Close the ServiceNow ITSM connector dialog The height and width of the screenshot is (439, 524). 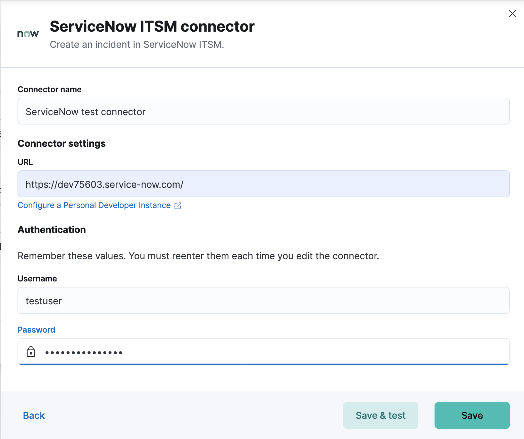pyautogui.click(x=512, y=13)
